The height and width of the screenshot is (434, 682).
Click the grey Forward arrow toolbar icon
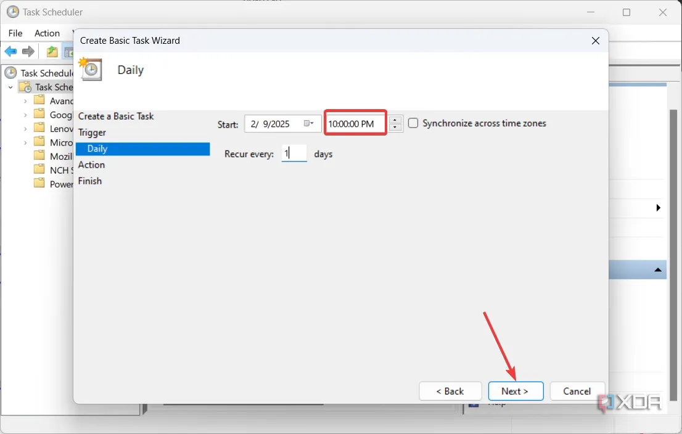tap(28, 52)
